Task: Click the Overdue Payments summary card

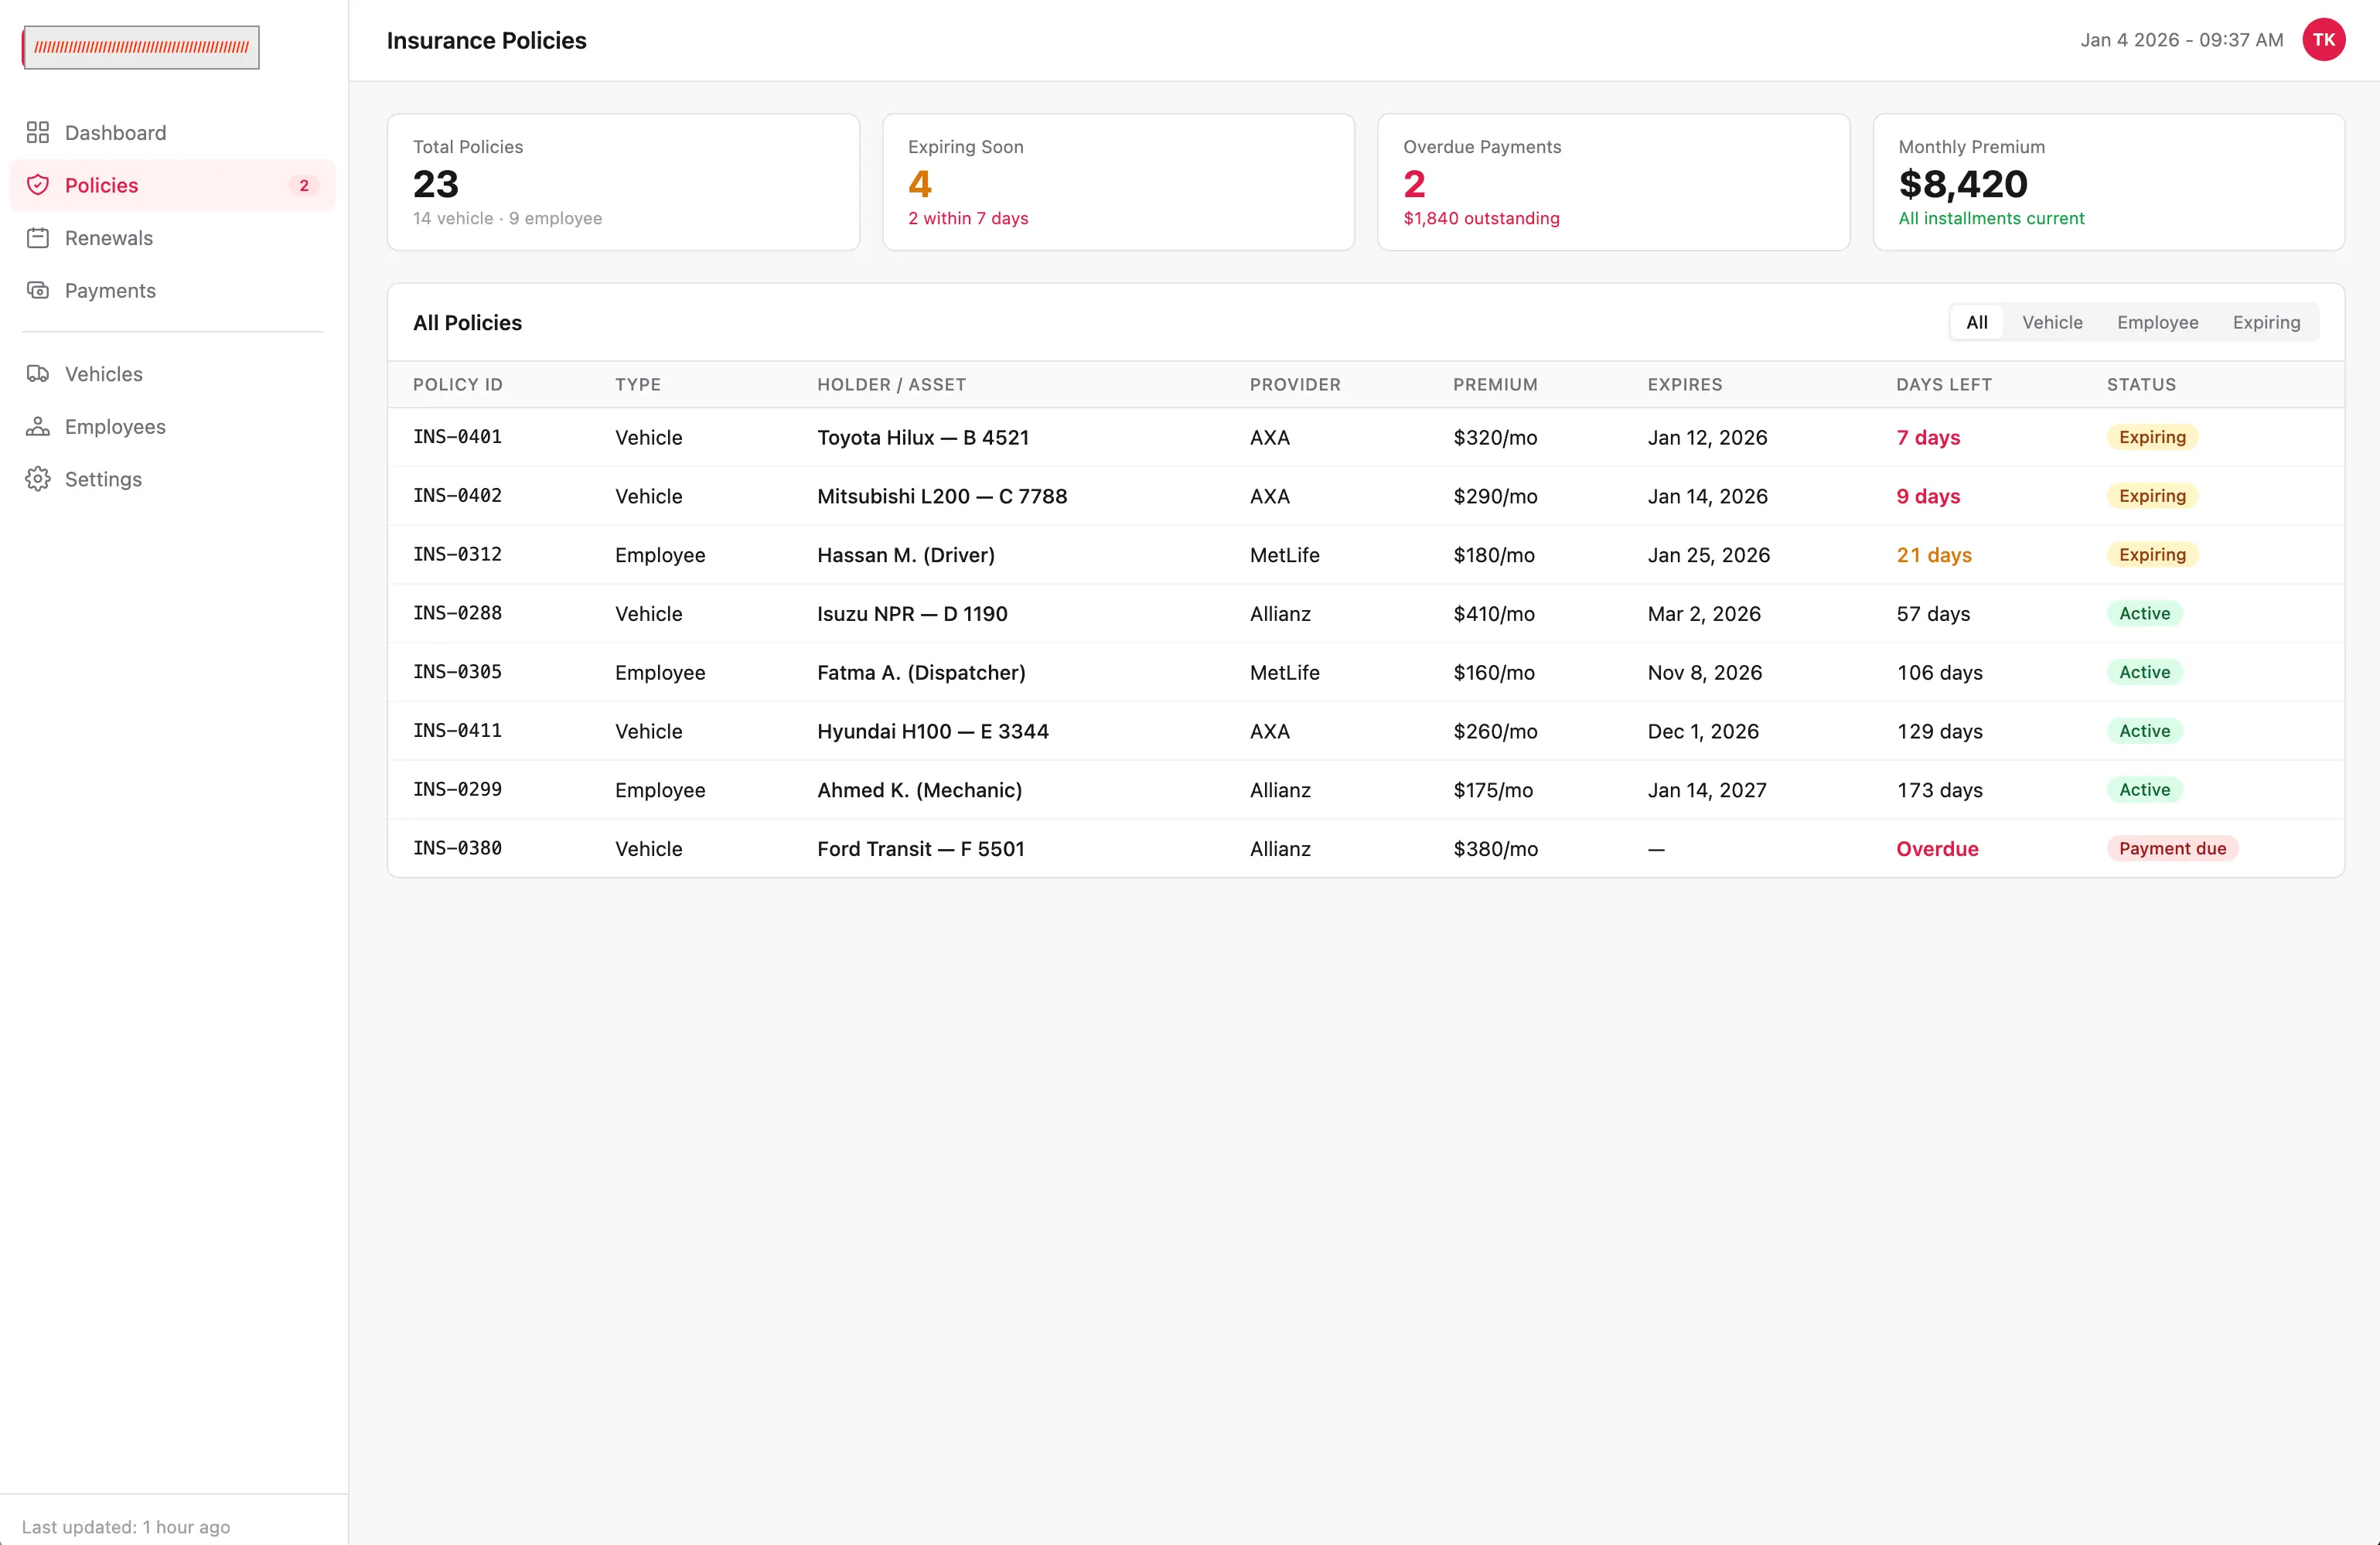Action: pos(1613,182)
